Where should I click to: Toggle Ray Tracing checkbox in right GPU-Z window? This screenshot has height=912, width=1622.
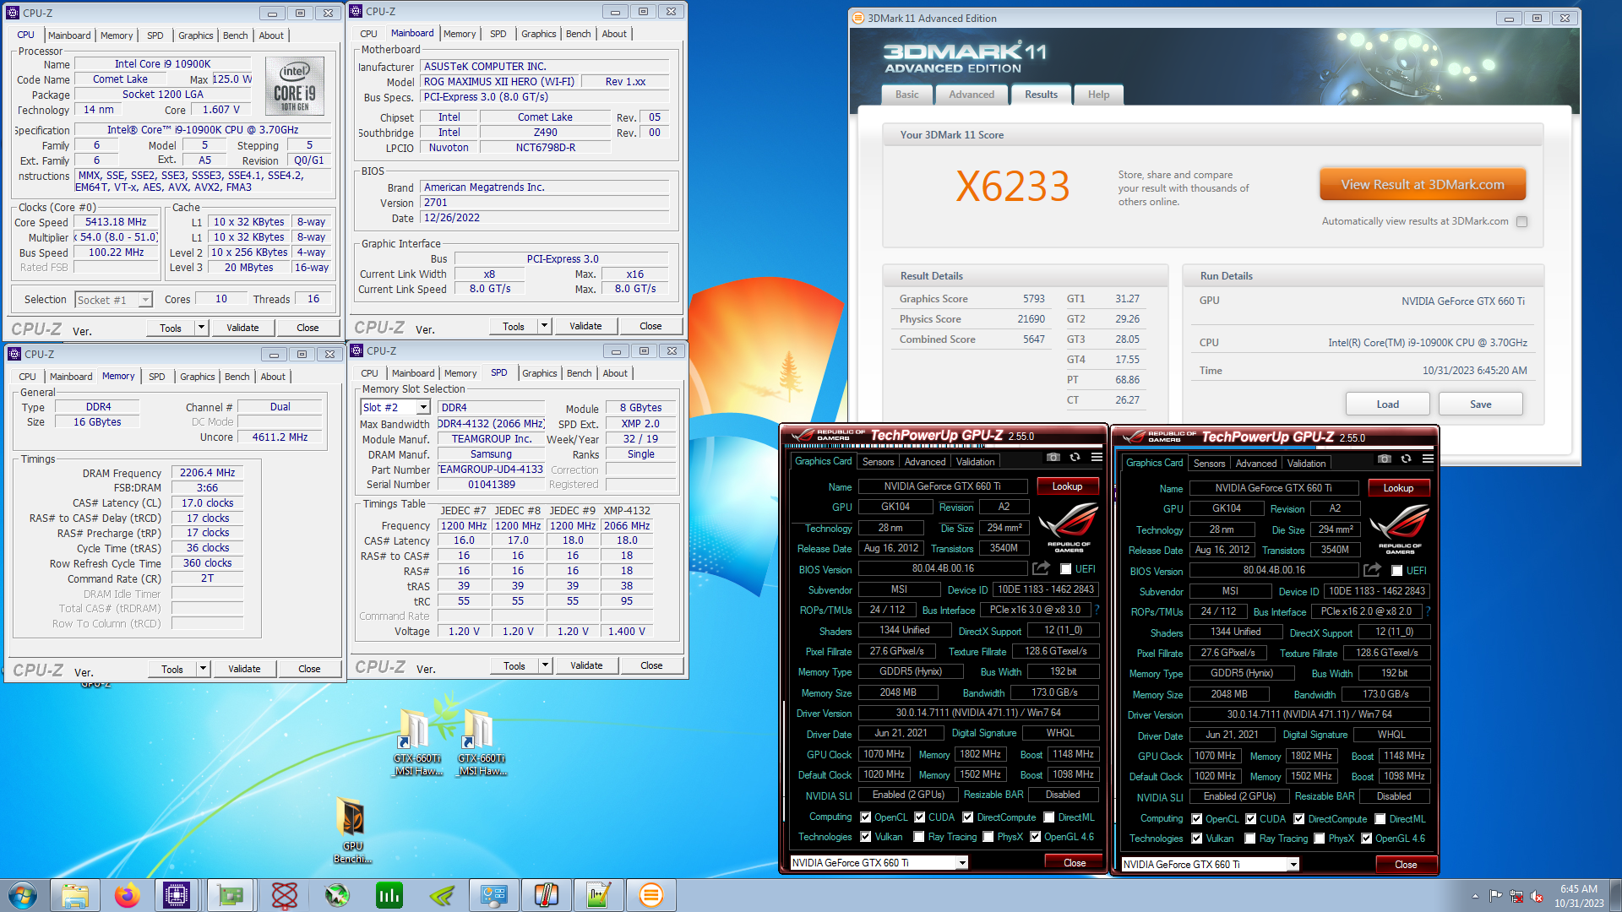click(x=1249, y=839)
